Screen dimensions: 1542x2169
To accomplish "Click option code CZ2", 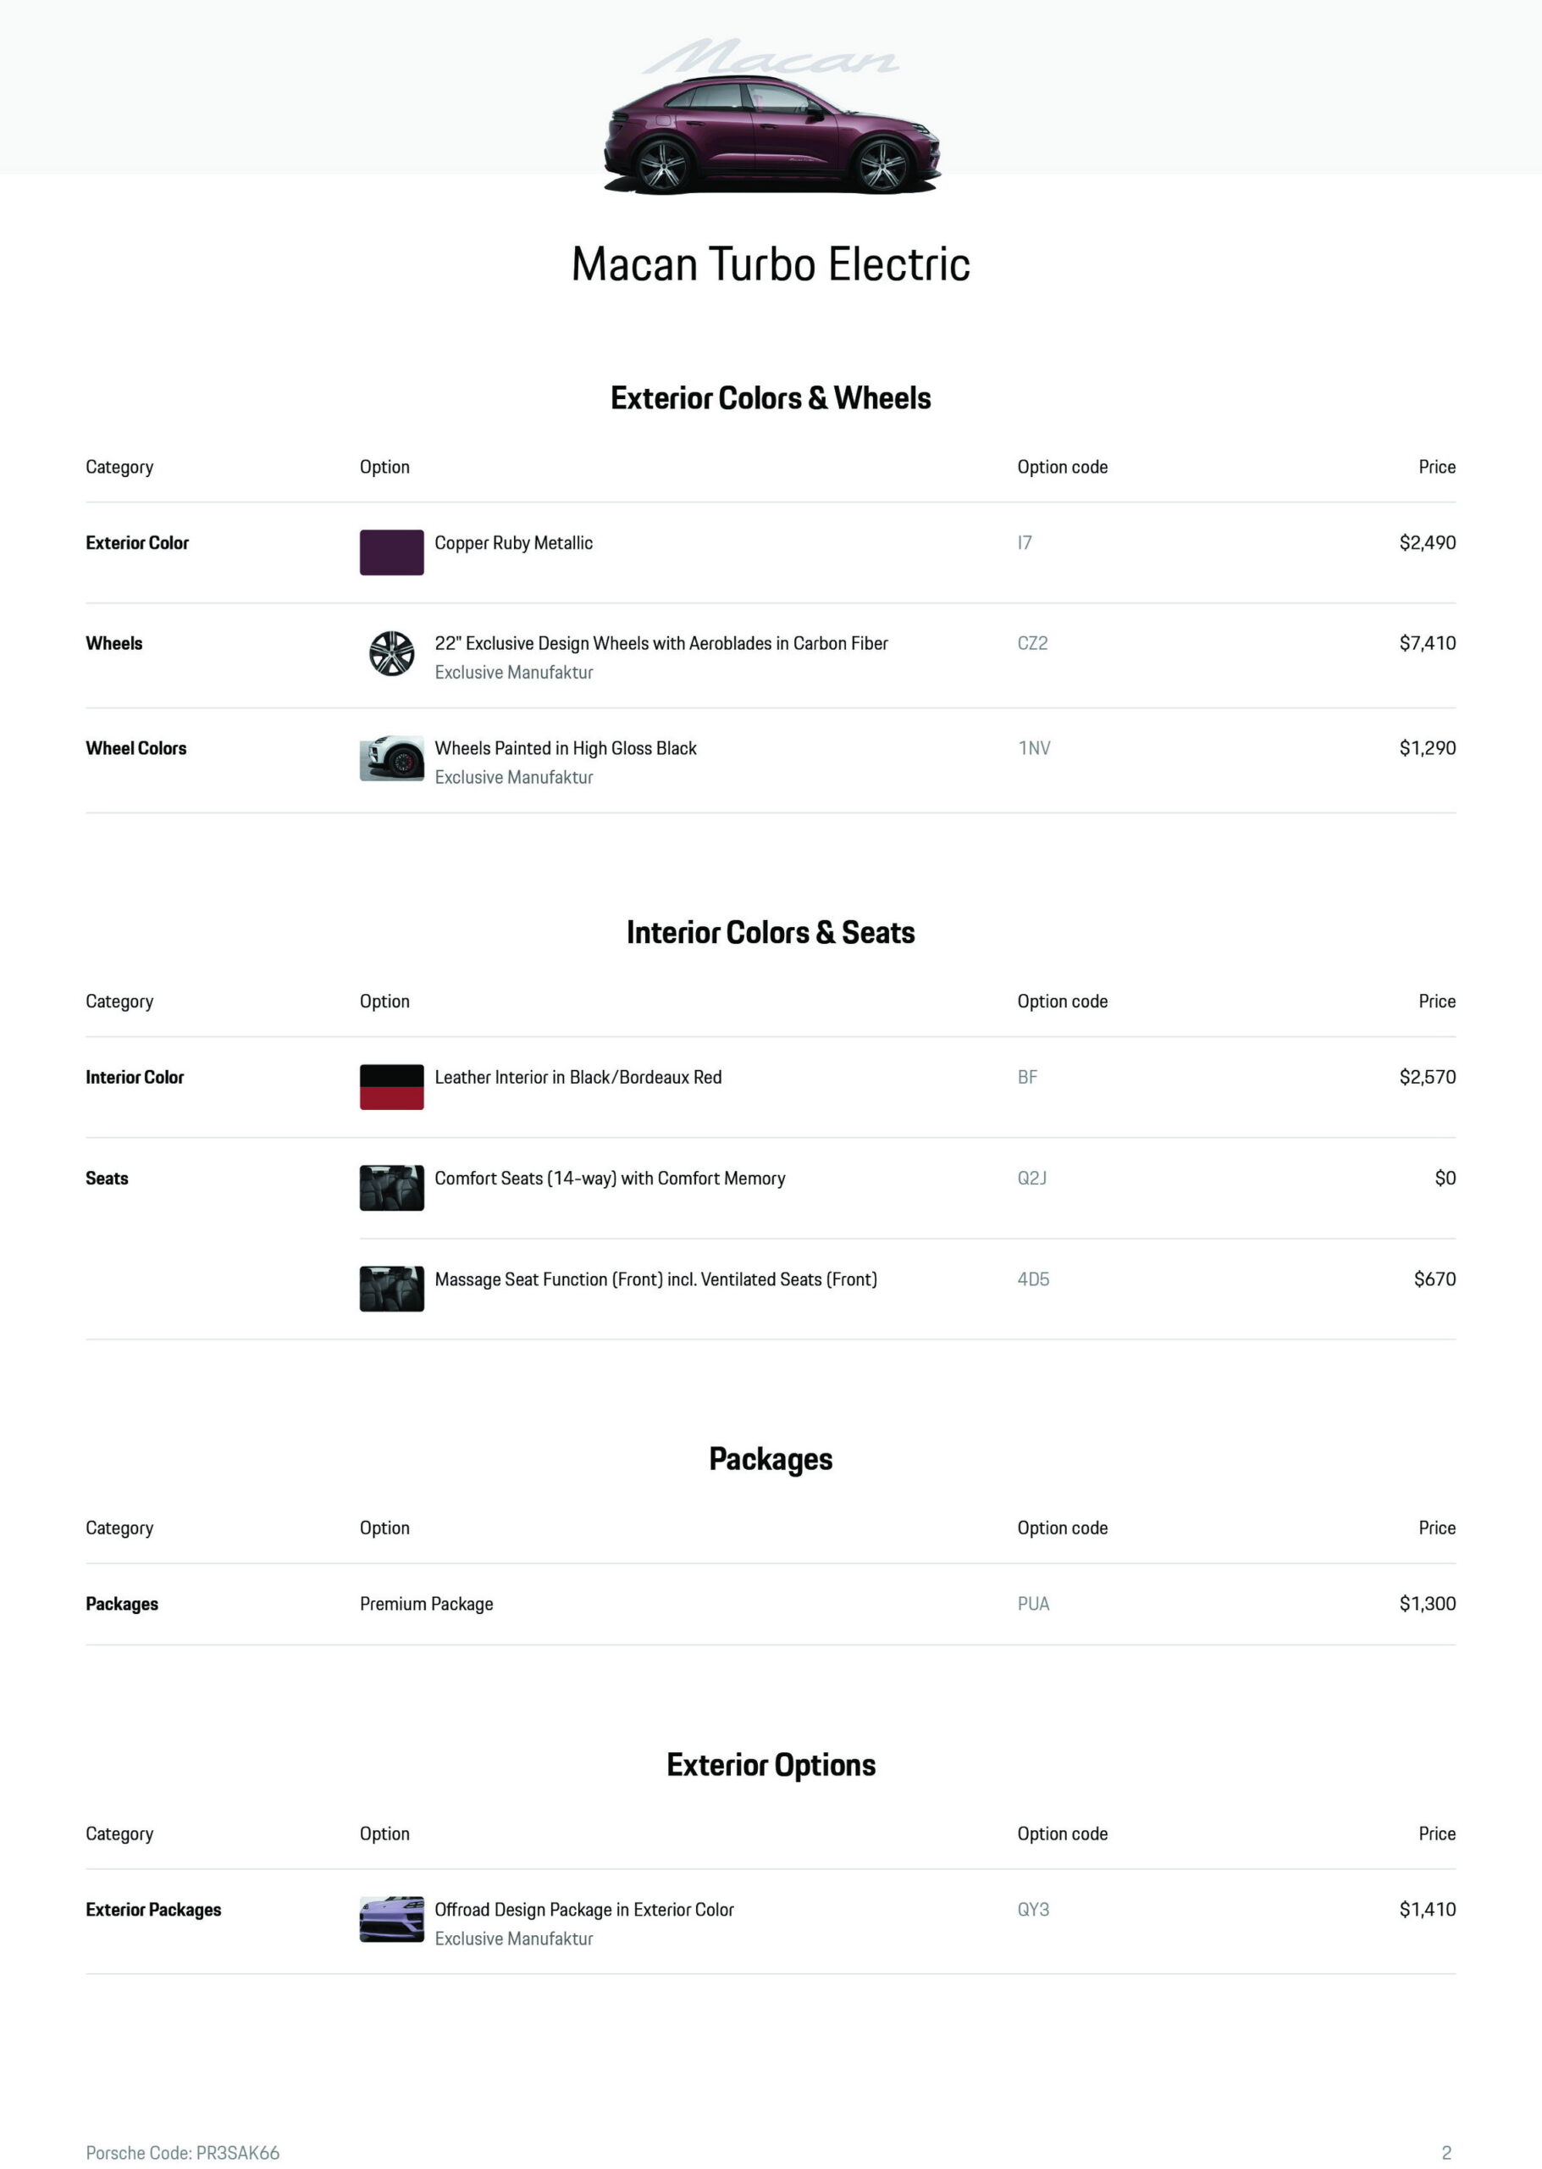I will [1032, 643].
